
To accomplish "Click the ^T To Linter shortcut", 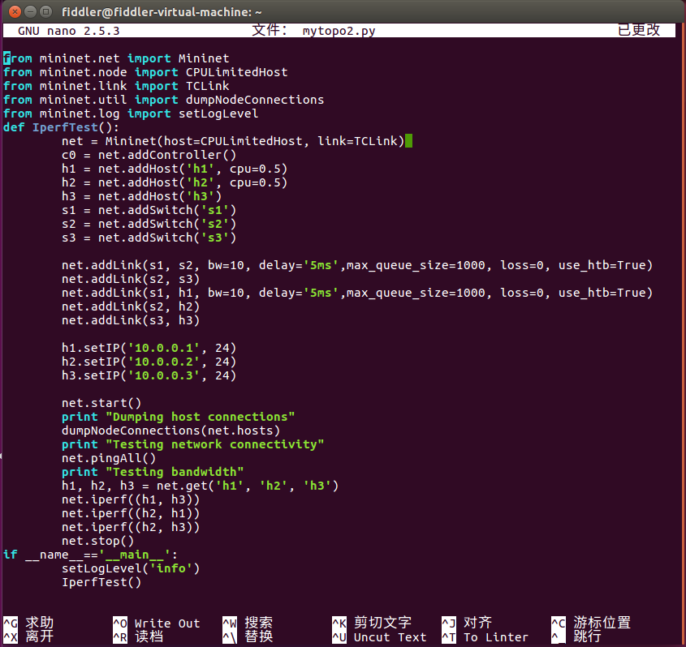I will (485, 637).
